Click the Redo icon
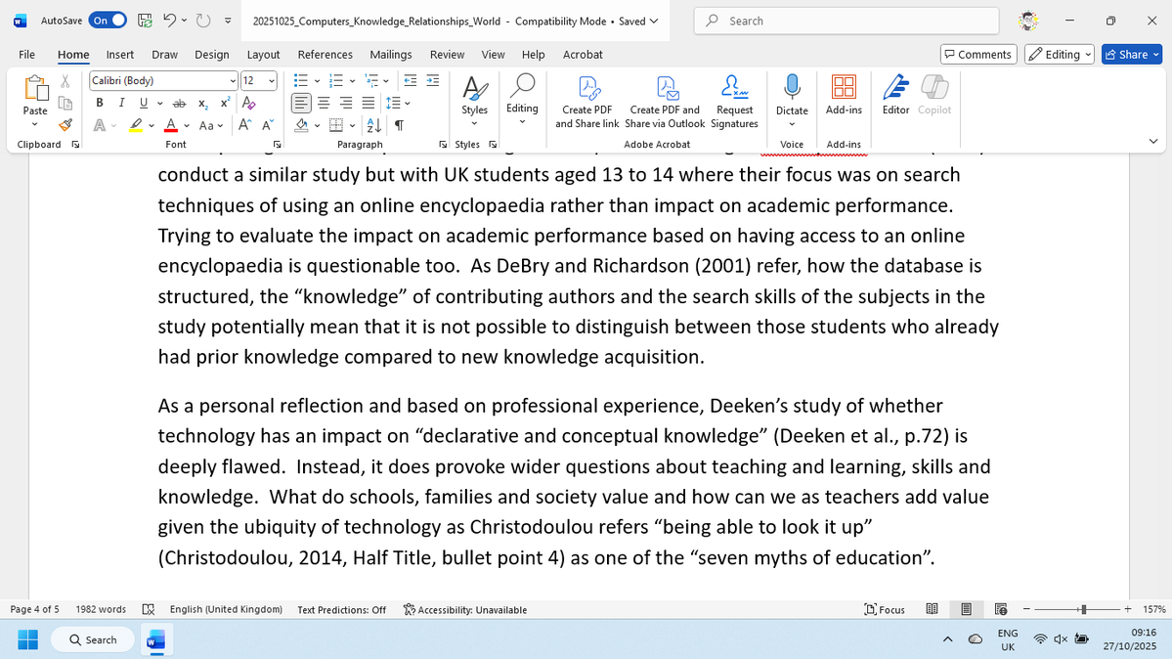Screen dimensions: 1172x659 coord(203,21)
